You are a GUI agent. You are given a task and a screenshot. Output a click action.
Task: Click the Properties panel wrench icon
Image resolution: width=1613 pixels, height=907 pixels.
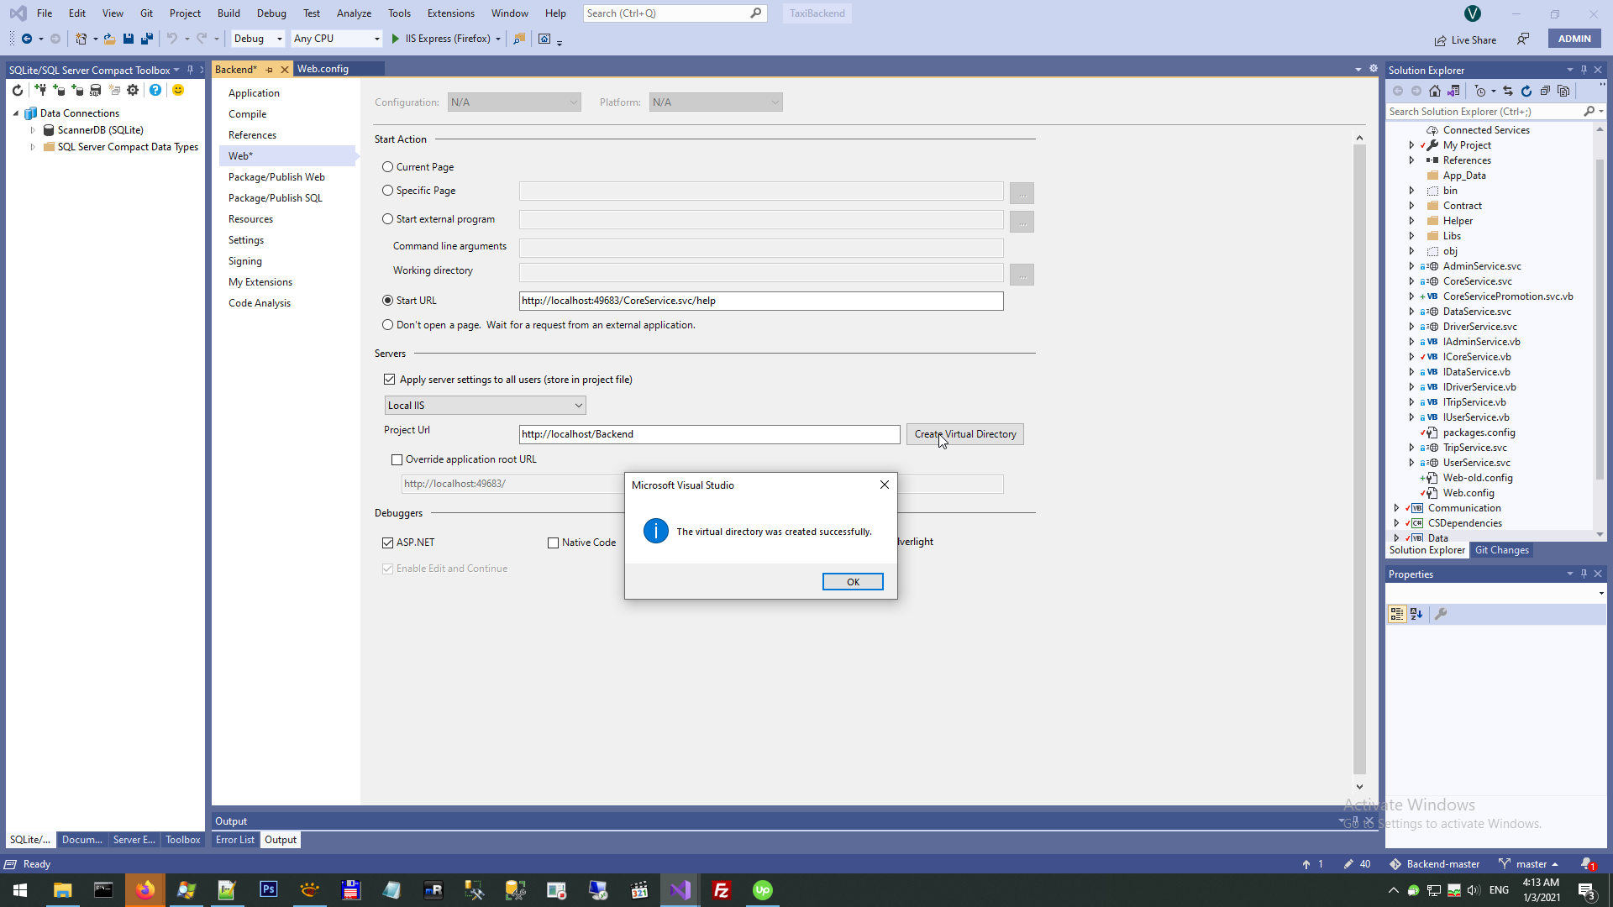pos(1441,614)
